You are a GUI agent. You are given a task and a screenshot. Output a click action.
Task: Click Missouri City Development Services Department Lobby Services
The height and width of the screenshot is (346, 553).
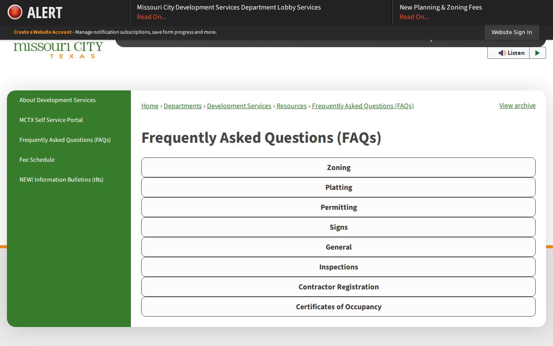(x=229, y=7)
